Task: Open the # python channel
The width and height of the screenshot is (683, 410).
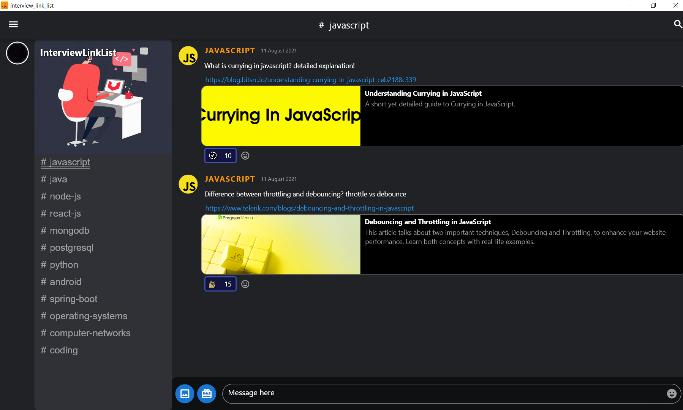Action: pos(59,264)
